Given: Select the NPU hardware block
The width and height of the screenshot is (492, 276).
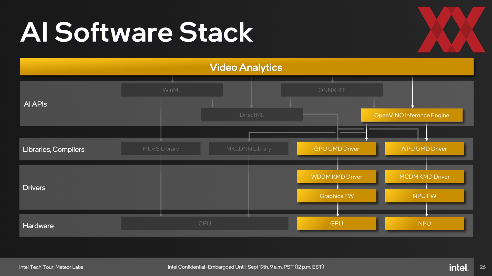Looking at the screenshot, I should [424, 223].
